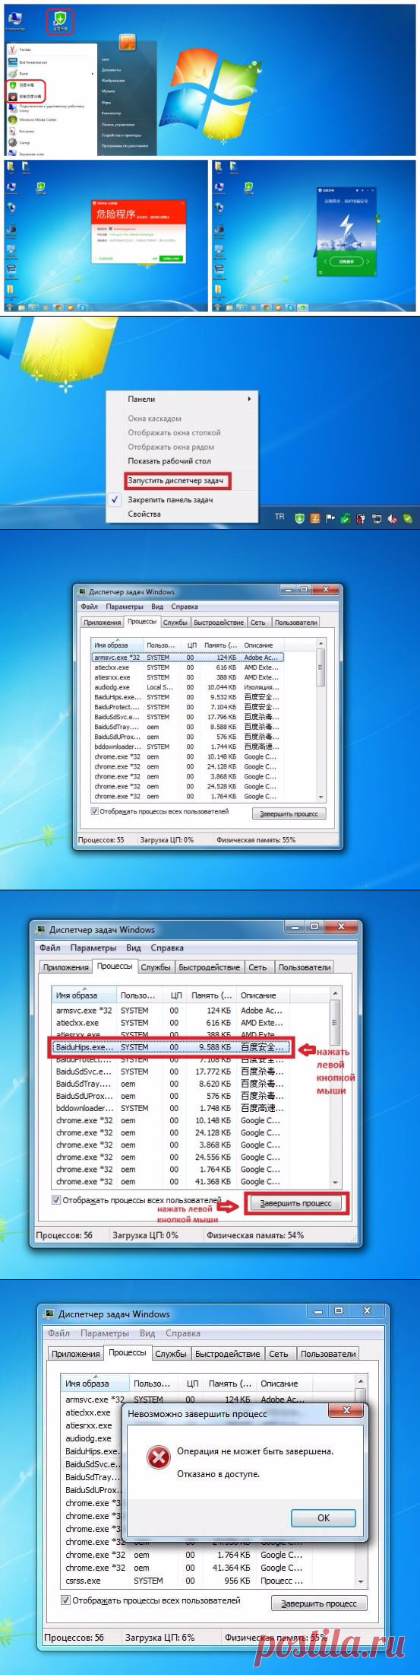Click OK in the 'Невозможно завершить процесс' dialog
The image size is (420, 1675).
(324, 1517)
